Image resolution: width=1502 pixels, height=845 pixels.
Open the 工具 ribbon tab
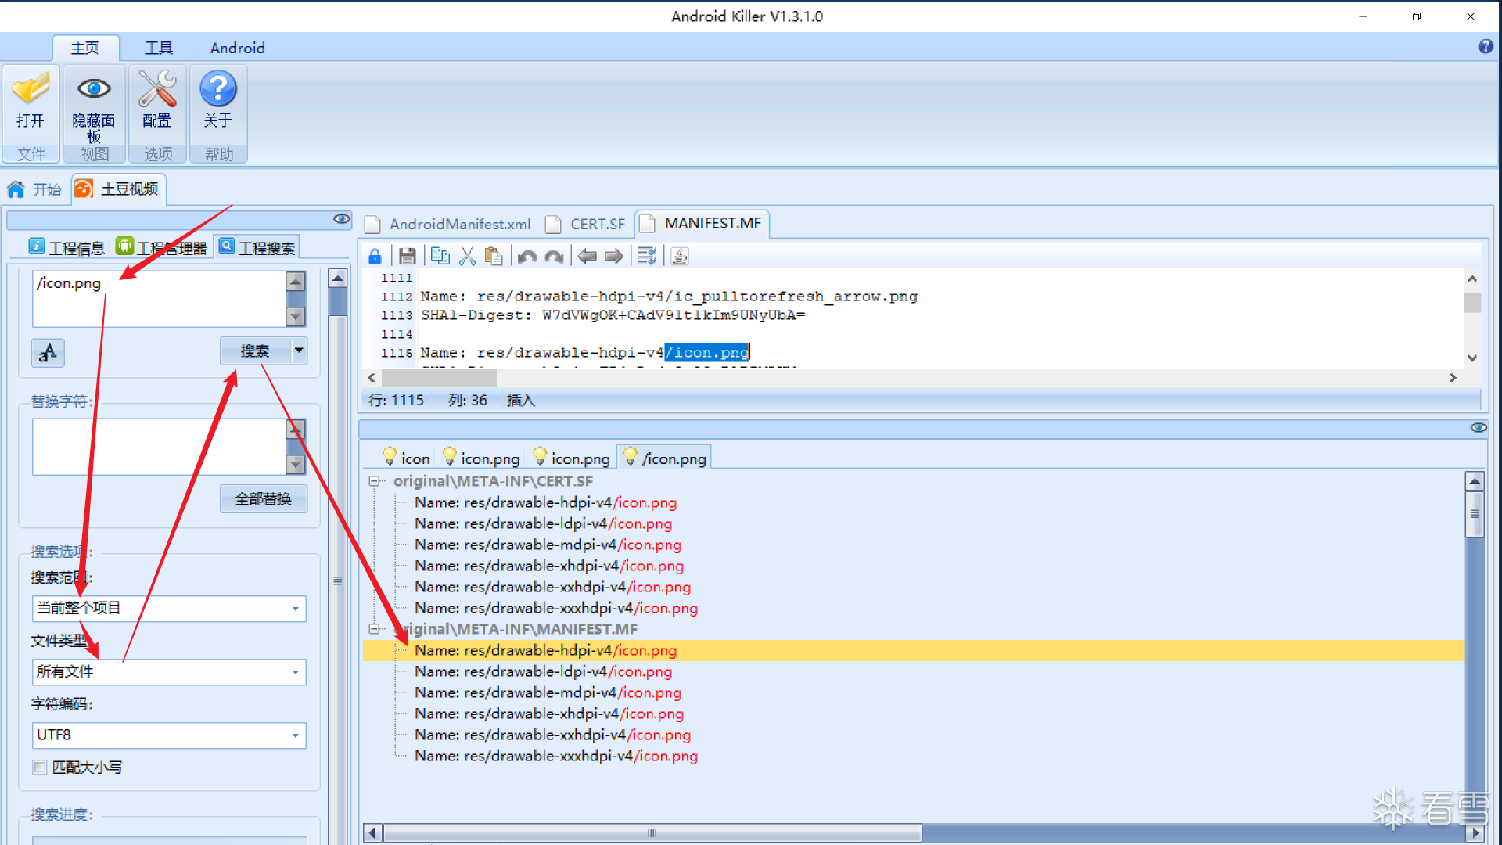158,49
